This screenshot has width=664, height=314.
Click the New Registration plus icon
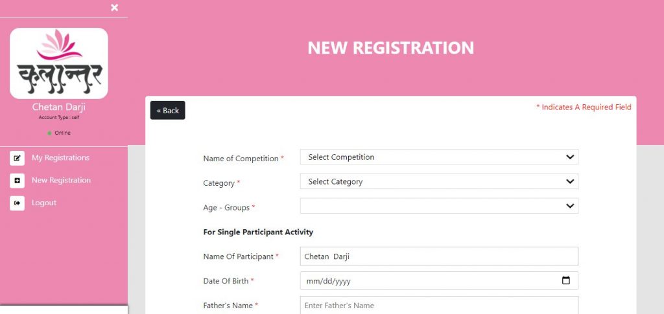(x=17, y=181)
